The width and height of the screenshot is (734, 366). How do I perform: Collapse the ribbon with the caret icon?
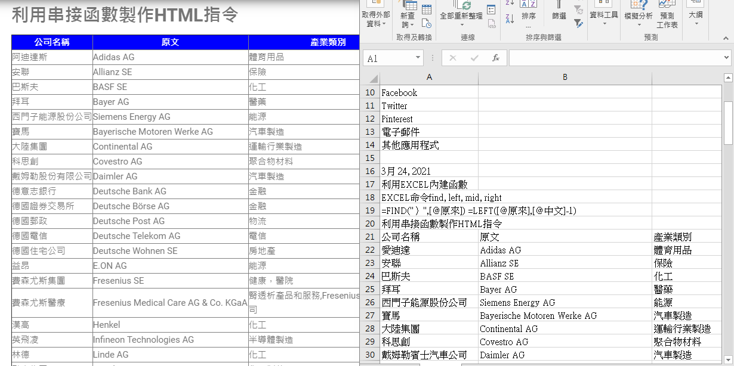pos(726,37)
